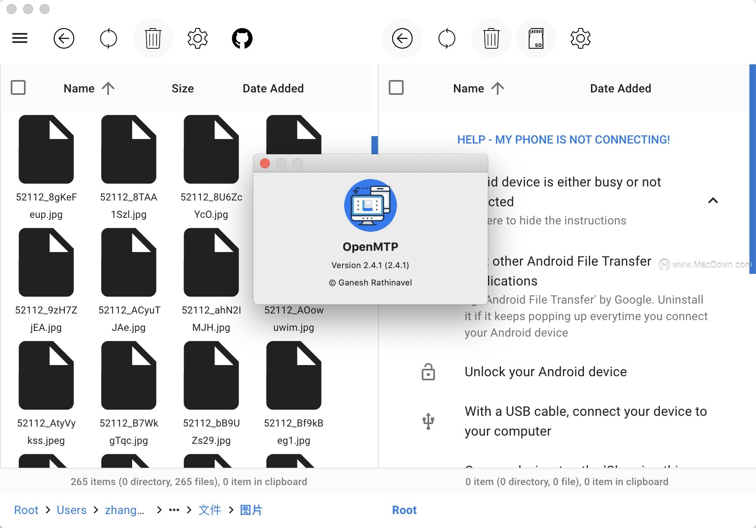
Task: Open the hamburger menu in left pane
Action: click(20, 38)
